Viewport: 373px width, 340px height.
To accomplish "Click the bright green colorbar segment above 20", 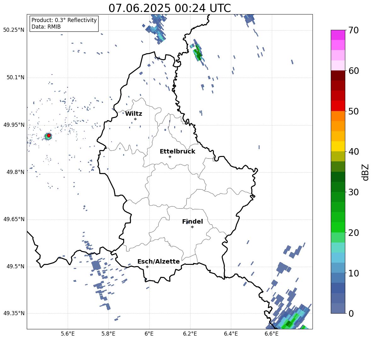I will [338, 227].
